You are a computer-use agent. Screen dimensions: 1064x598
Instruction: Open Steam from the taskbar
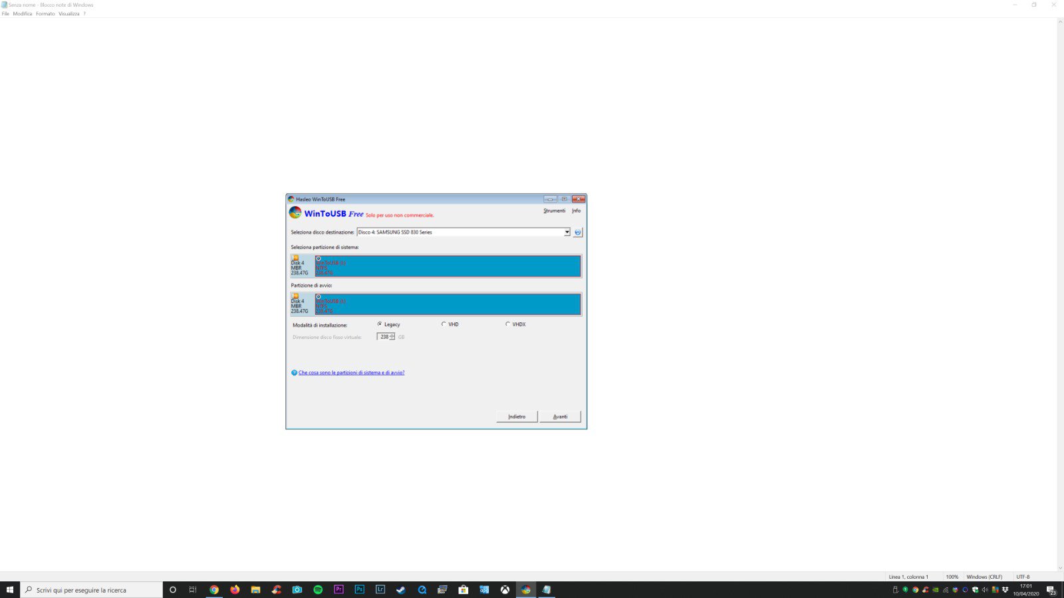(x=401, y=590)
